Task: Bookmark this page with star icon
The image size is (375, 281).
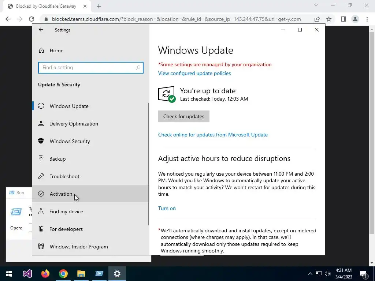Action: pyautogui.click(x=329, y=19)
